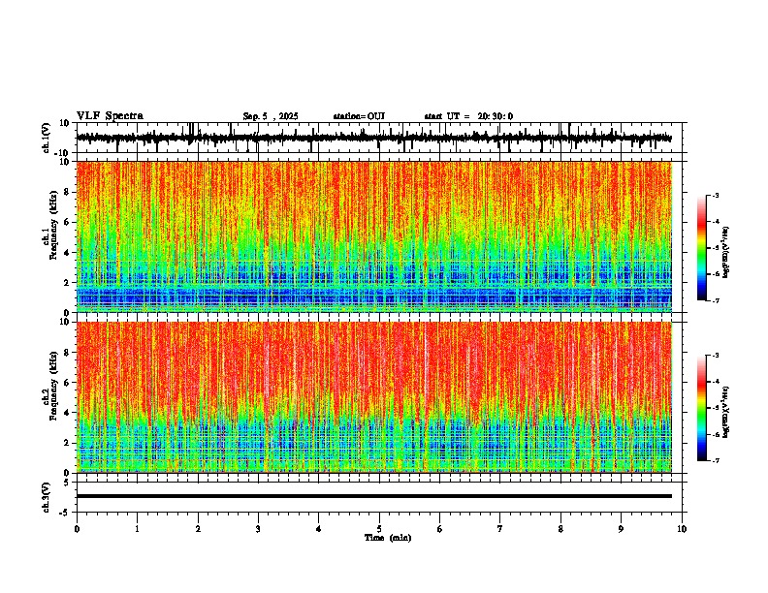Viewport: 768px width, 593px height.
Task: Click the 'station=OUJ' label
Action: pyautogui.click(x=359, y=116)
